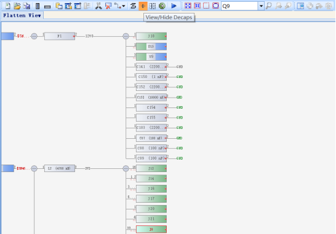
Task: Click the 3V3 net label
Action: tap(87, 168)
